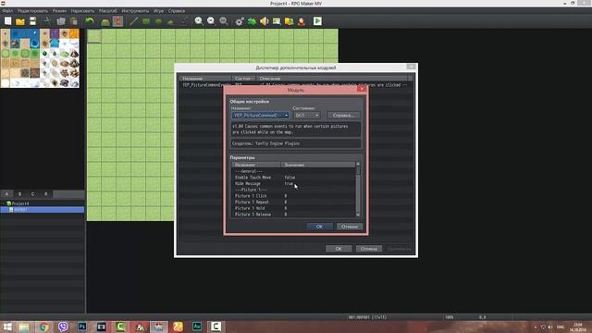
Task: Select the Rectangle drawing tool
Action: point(146,21)
